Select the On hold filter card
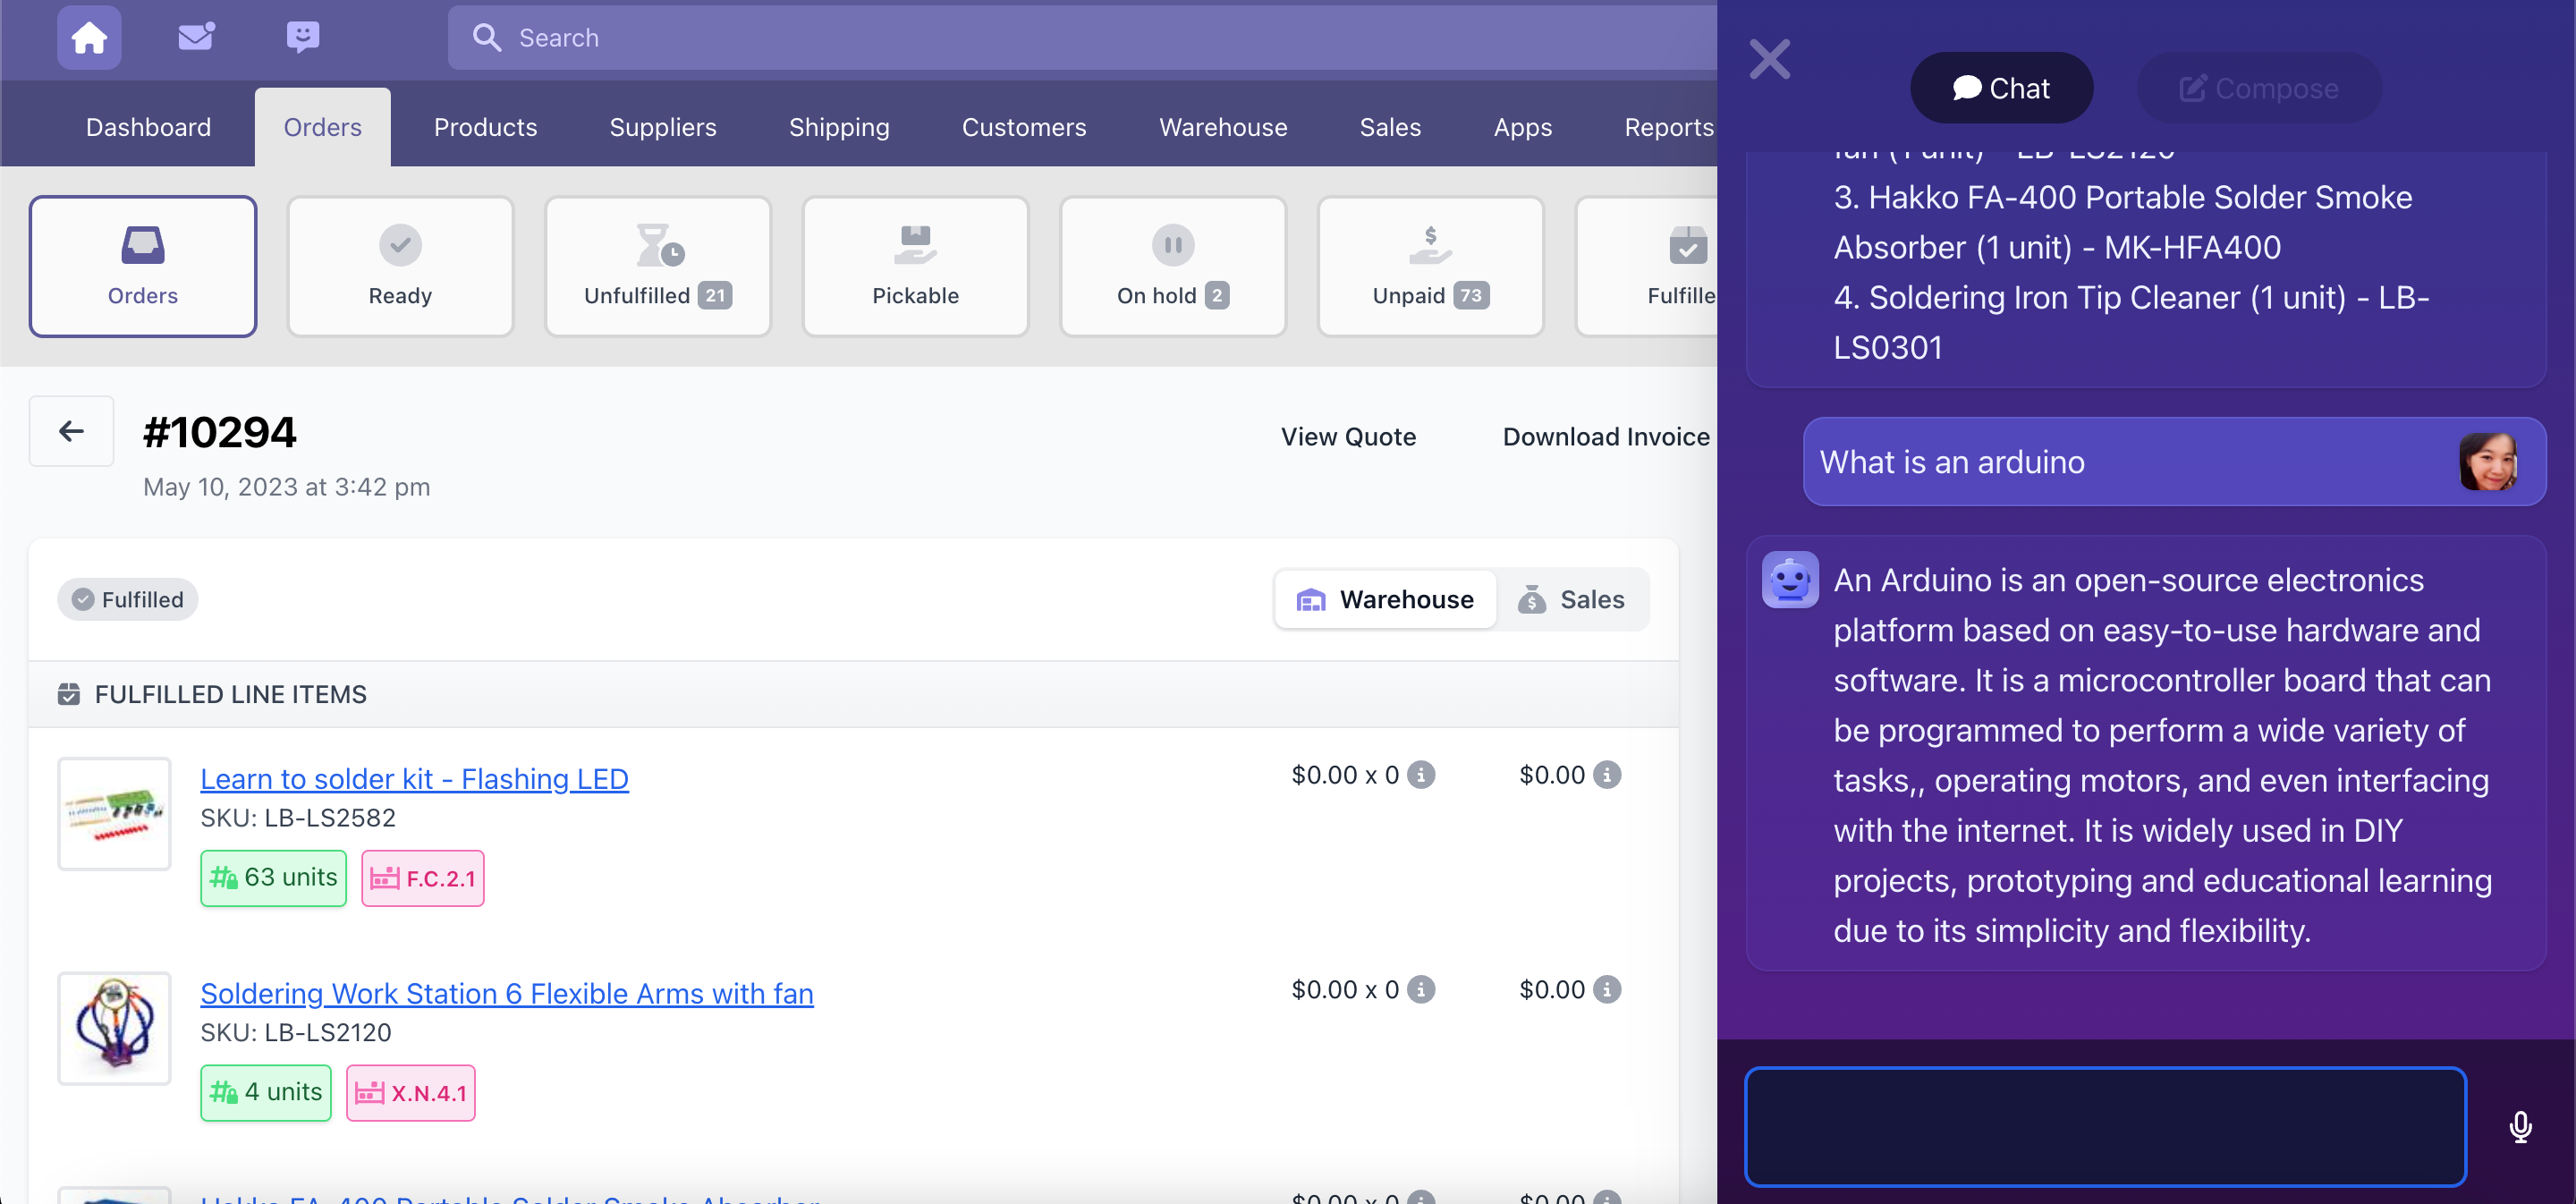The width and height of the screenshot is (2576, 1204). point(1172,266)
